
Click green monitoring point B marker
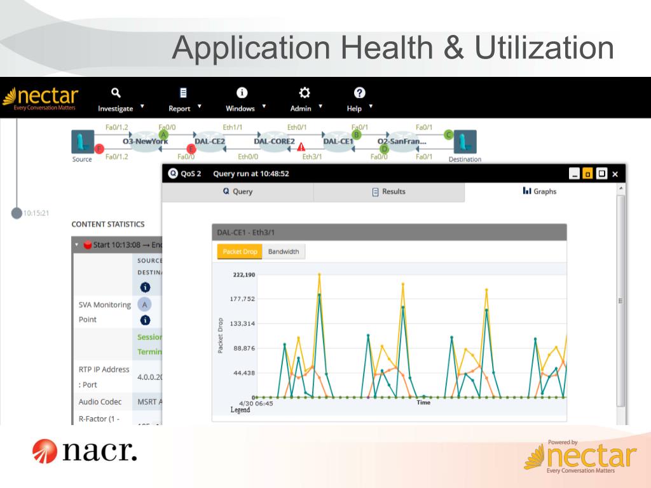pos(356,135)
